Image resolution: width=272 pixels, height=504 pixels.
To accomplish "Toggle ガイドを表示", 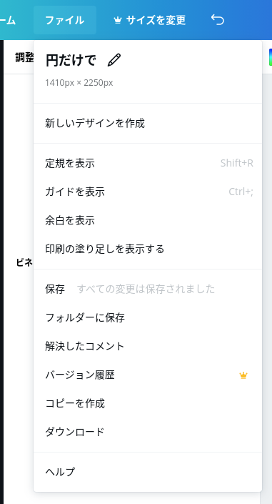I will tap(148, 192).
